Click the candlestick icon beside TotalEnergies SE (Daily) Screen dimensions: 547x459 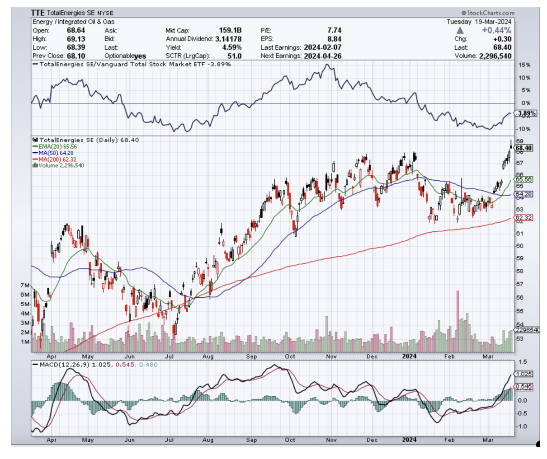point(35,140)
